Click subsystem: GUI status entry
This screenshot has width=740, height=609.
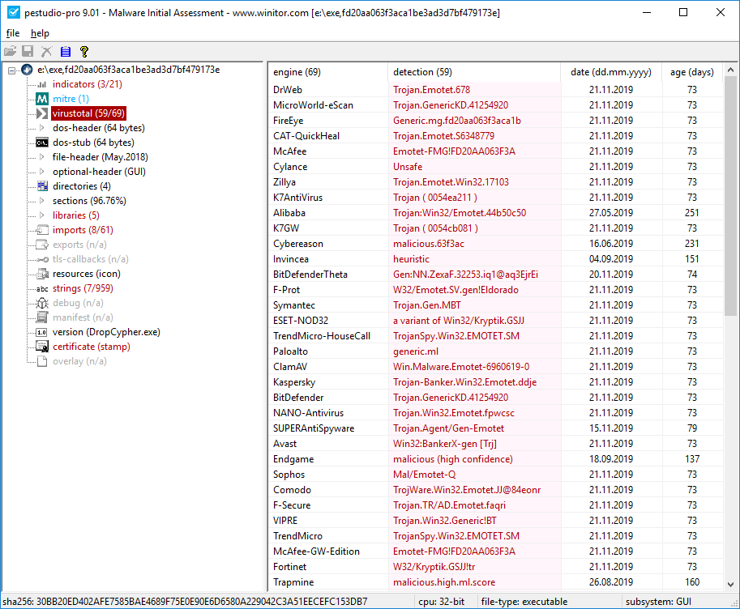(x=658, y=602)
